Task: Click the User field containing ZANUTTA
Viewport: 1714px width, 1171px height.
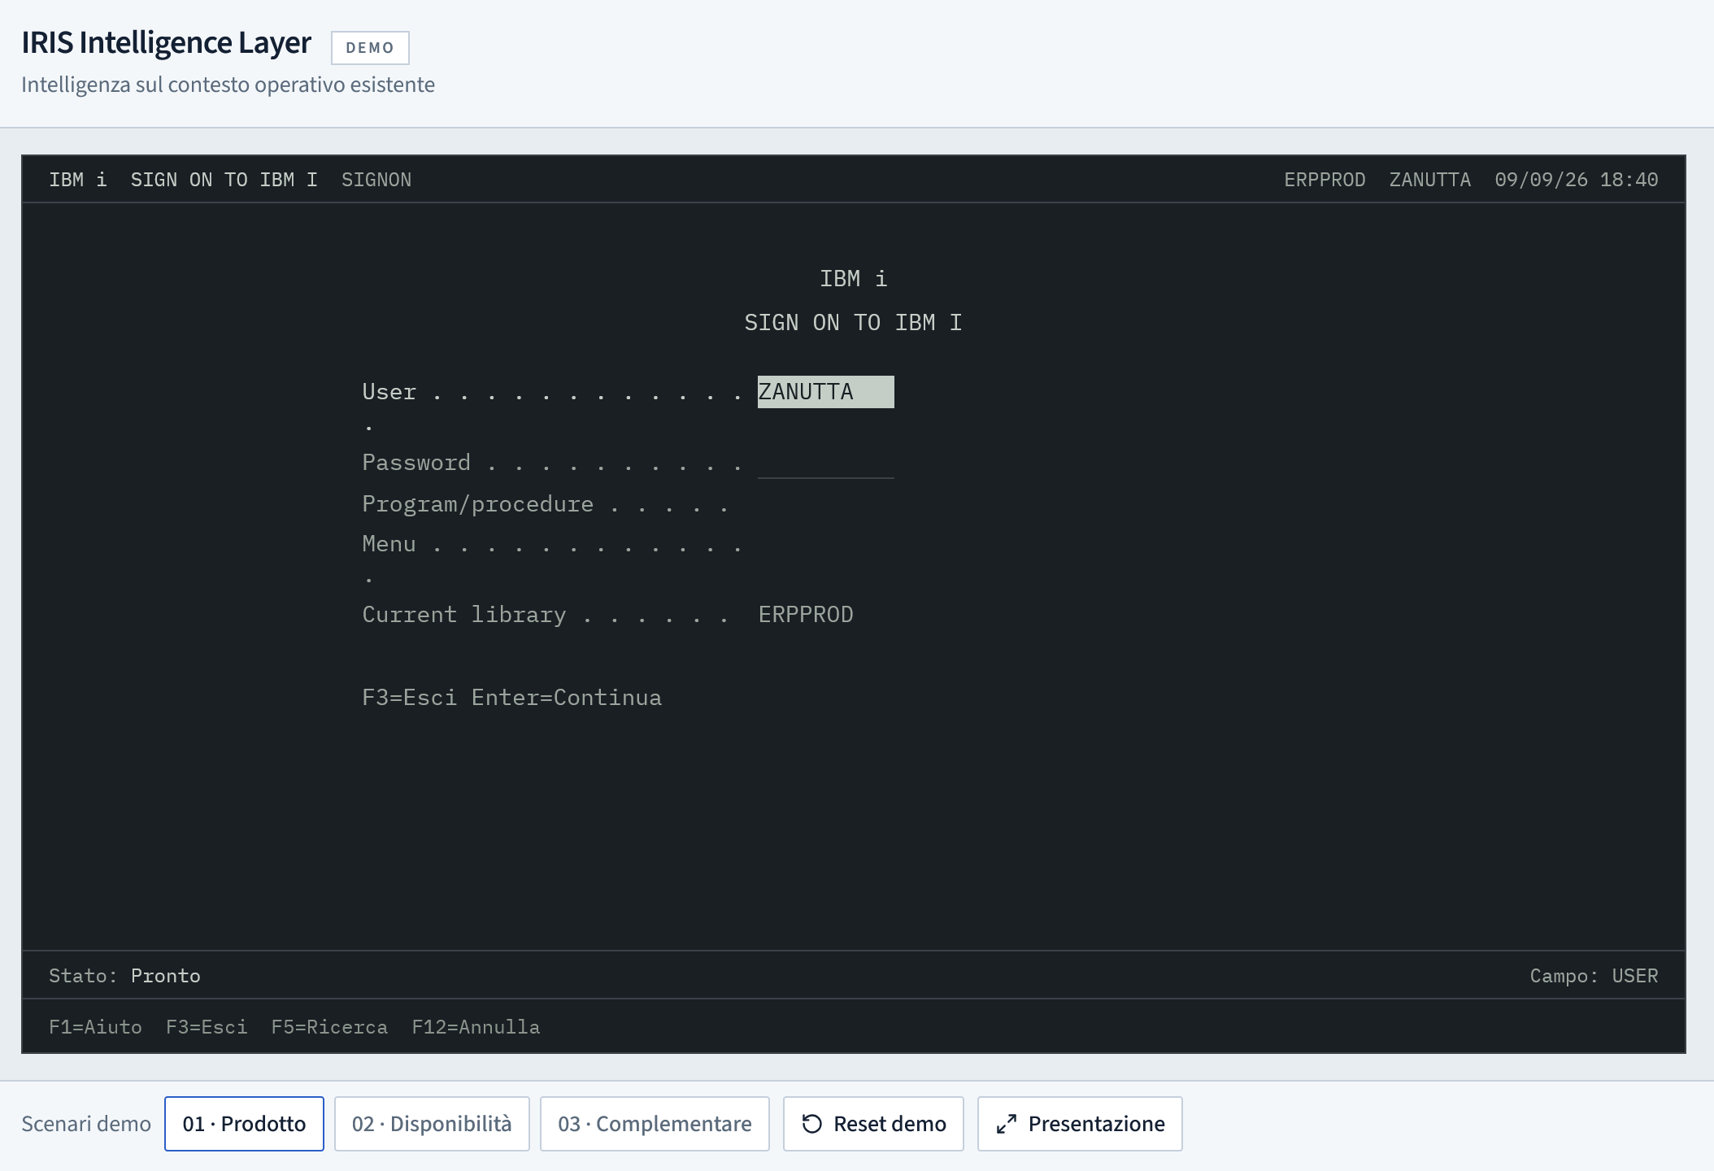Action: point(825,392)
